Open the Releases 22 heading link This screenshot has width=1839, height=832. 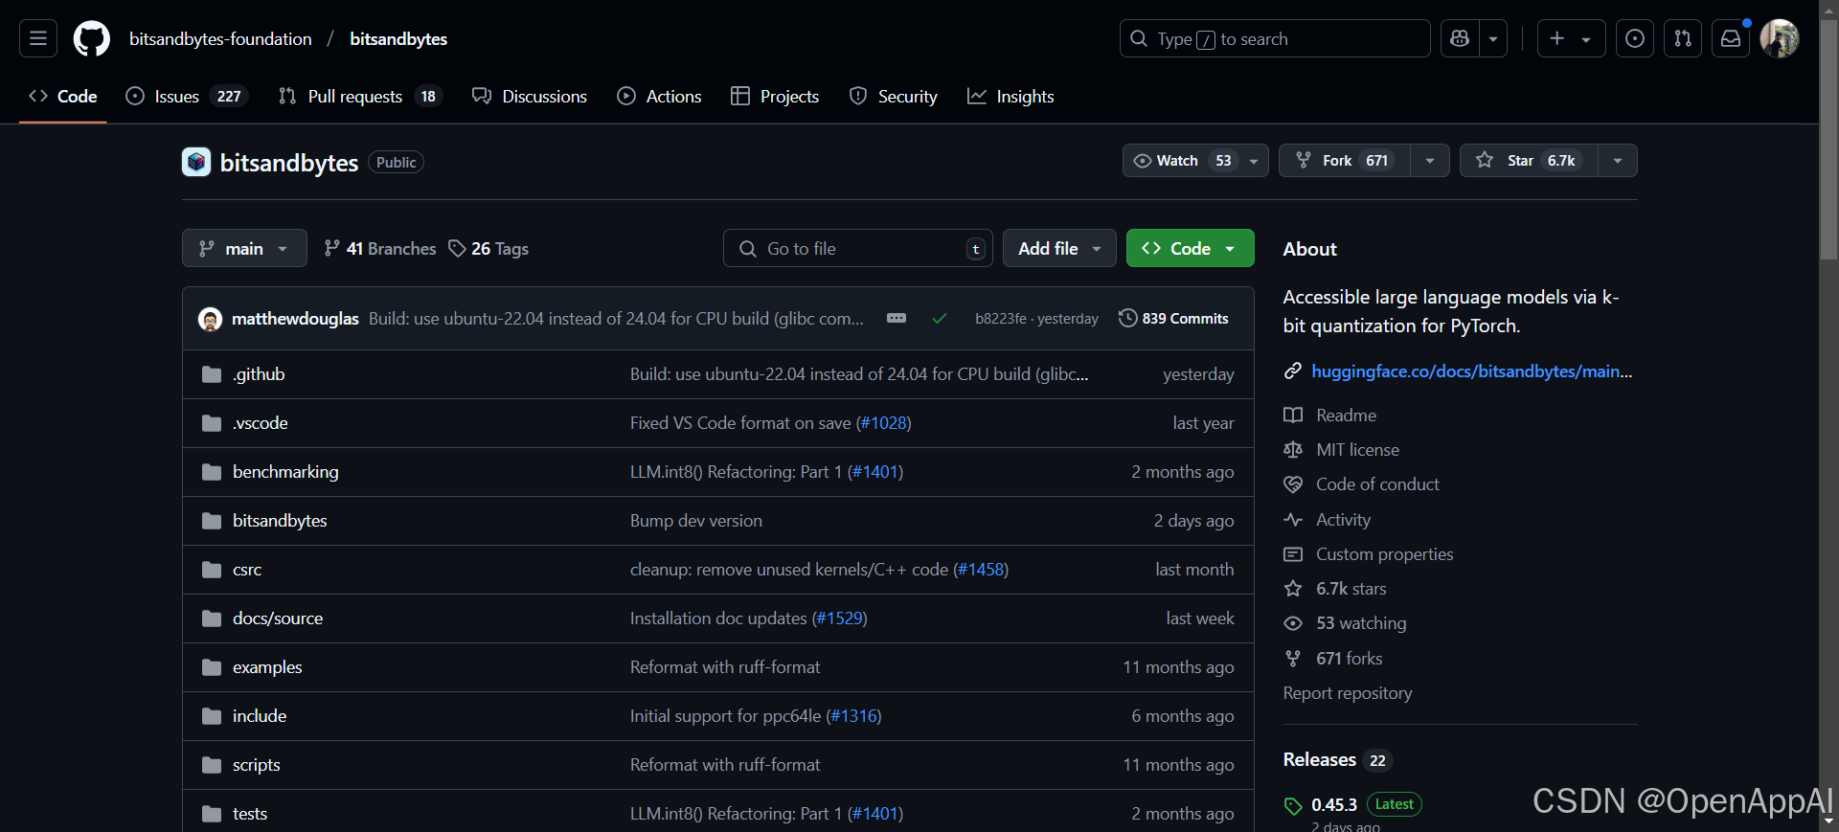coord(1336,760)
